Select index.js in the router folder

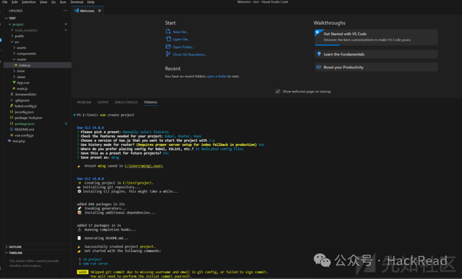37,65
